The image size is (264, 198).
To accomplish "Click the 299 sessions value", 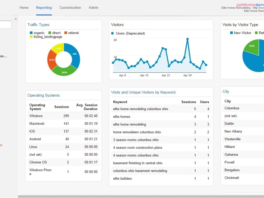I will point(66,116).
